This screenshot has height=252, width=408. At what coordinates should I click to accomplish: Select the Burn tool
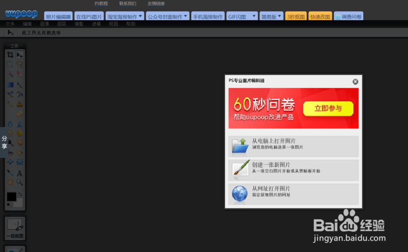pos(20,143)
